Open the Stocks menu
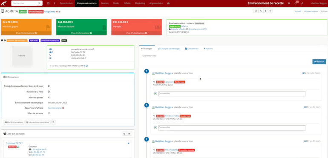328x158 pixels. coord(116,3)
